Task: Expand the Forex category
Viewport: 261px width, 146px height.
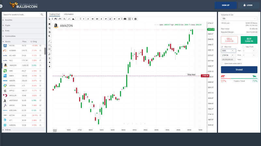Action: 24,31
